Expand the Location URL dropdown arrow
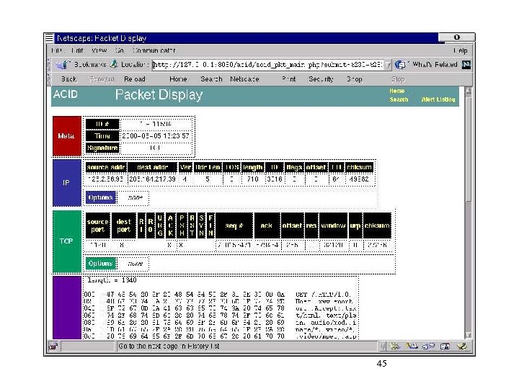 (388, 65)
